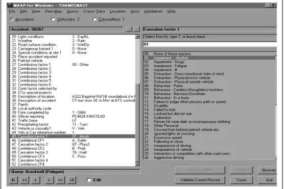The image size is (284, 189).
Task: Click Validate Current Record button
Action: (x=200, y=180)
